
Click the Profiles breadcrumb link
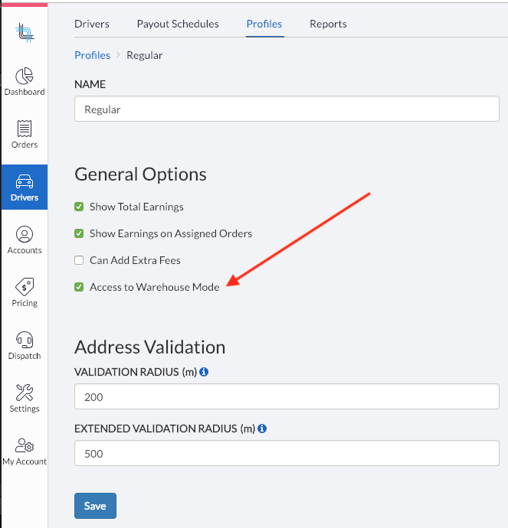92,55
